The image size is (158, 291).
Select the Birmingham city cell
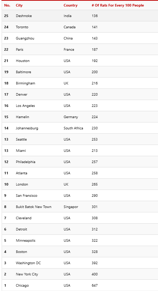26,83
